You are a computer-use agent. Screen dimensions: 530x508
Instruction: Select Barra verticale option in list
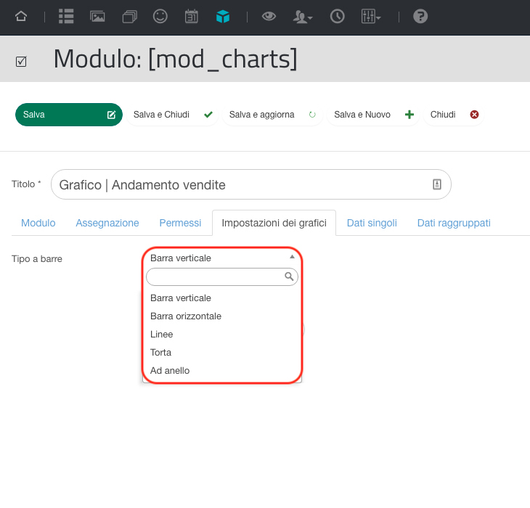222,298
